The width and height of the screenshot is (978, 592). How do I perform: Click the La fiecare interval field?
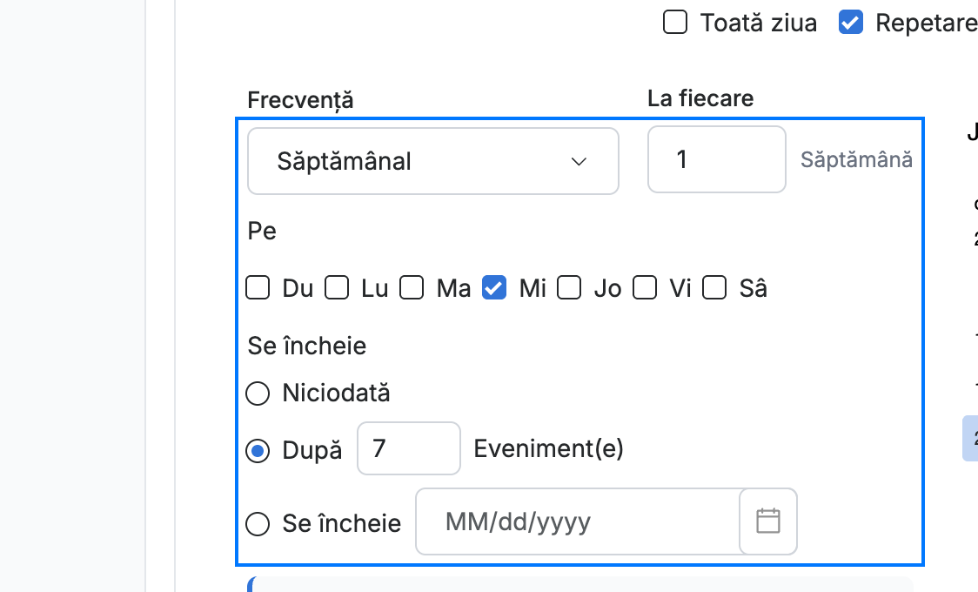pyautogui.click(x=717, y=159)
